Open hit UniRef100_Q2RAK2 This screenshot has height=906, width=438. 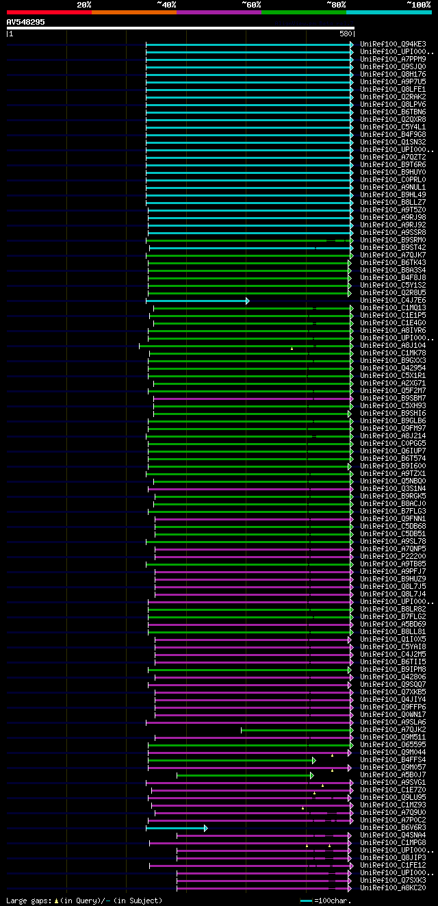[x=393, y=97]
